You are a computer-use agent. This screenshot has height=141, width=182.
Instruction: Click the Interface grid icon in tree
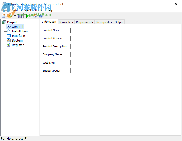pyautogui.click(x=9, y=36)
